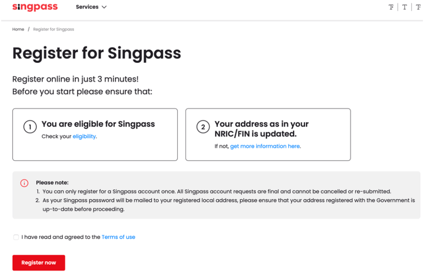Open the Terms of use page

[x=118, y=237]
